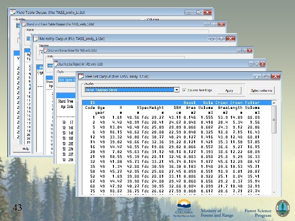The width and height of the screenshot is (295, 221).
Task: Minimize the Tree List Output window
Action: 257,77
